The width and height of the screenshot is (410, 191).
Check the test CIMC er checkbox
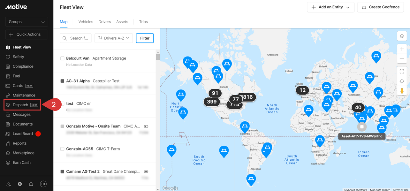pos(63,104)
